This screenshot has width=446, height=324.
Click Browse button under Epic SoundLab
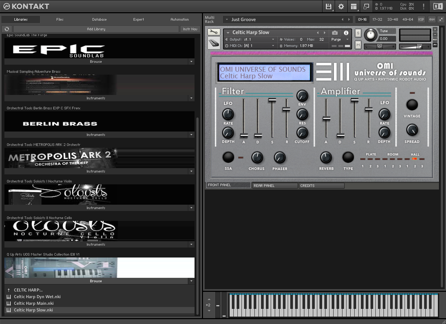coord(96,62)
